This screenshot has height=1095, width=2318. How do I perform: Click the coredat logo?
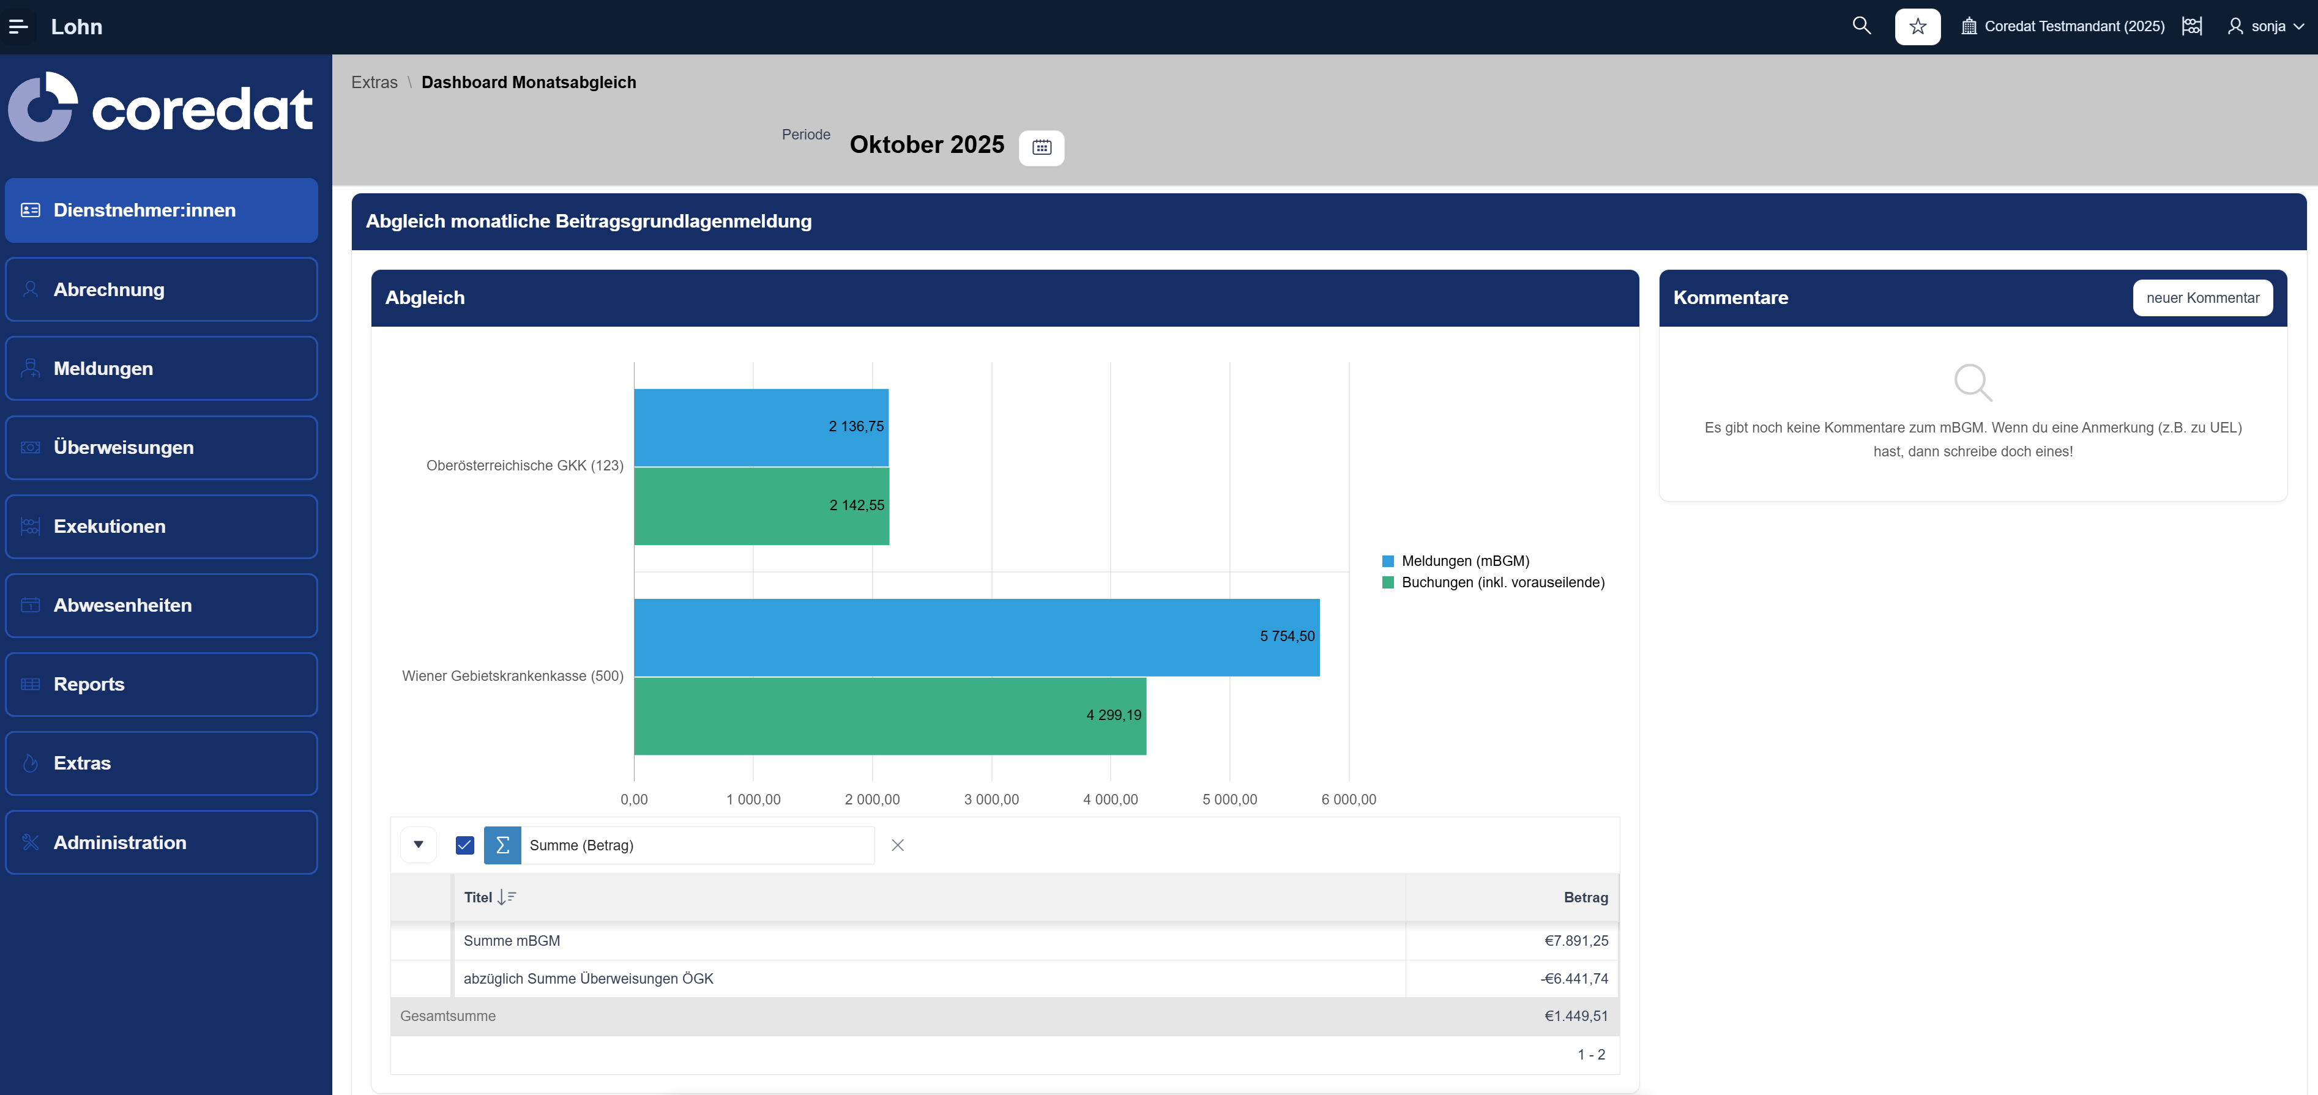coord(160,108)
